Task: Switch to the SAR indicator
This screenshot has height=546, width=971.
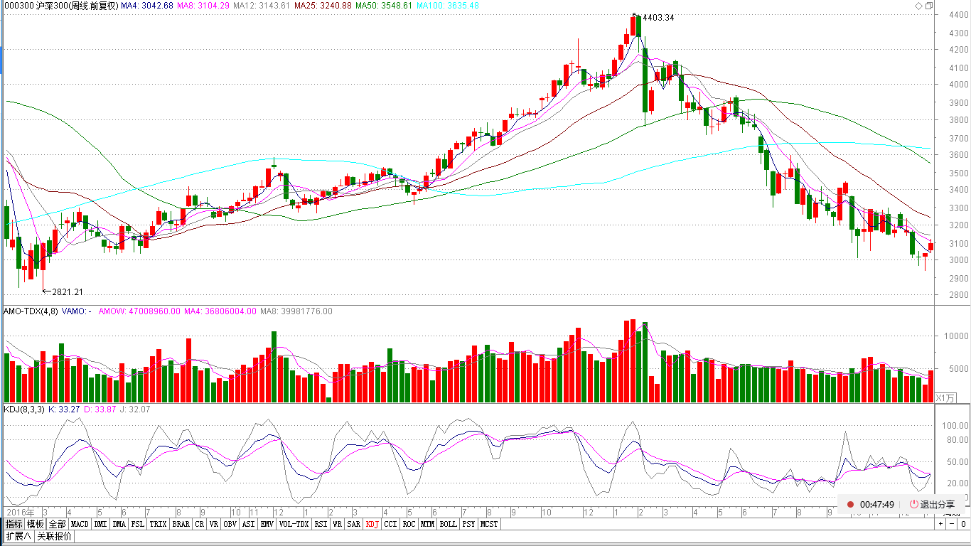Action: coord(354,524)
